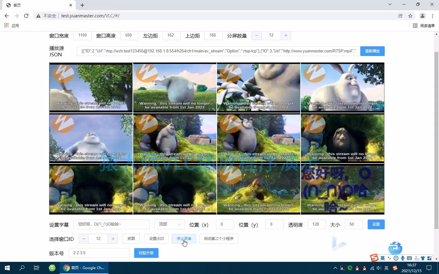439x274 pixels.
Task: Click the share icon in the address bar
Action: point(400,16)
